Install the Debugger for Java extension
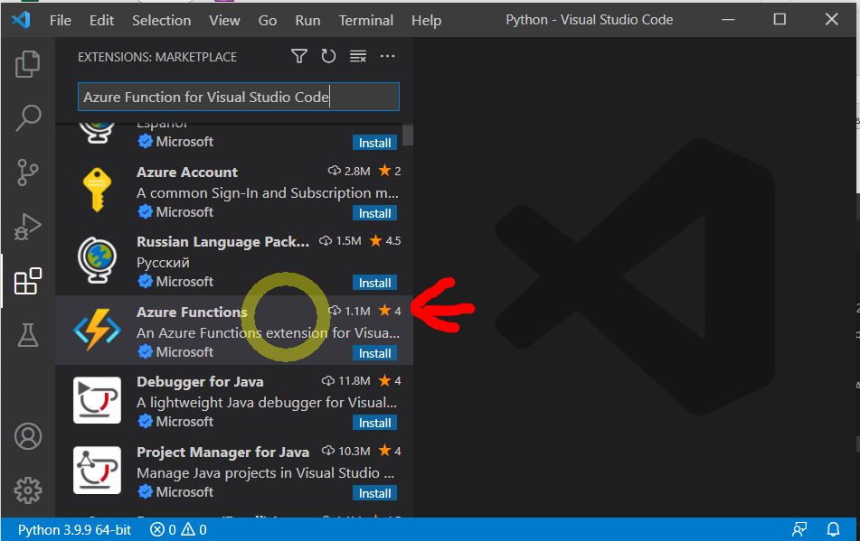This screenshot has width=860, height=541. coord(374,423)
